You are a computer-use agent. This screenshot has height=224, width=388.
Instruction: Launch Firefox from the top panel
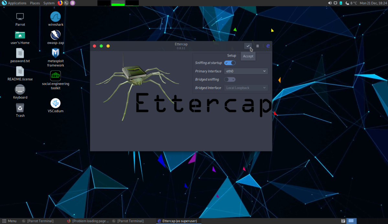pos(60,3)
